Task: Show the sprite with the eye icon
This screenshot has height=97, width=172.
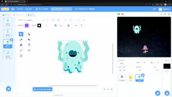Action: pos(120,70)
